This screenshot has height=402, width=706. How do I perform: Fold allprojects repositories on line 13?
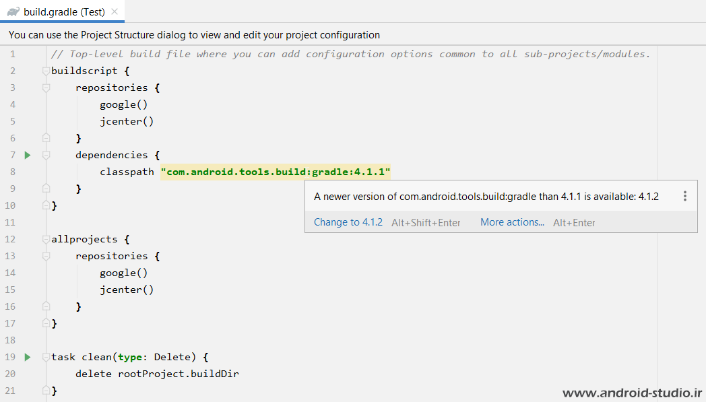click(46, 256)
